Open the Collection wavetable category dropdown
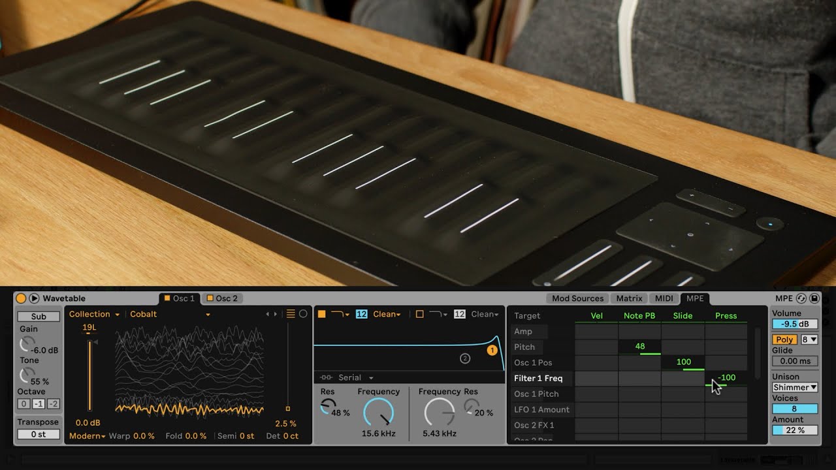The height and width of the screenshot is (470, 836). click(94, 314)
